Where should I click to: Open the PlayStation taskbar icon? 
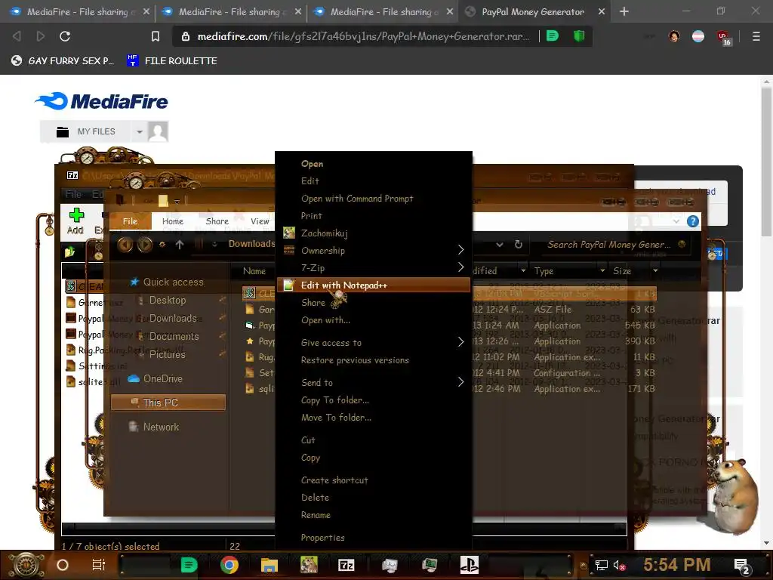(x=469, y=565)
